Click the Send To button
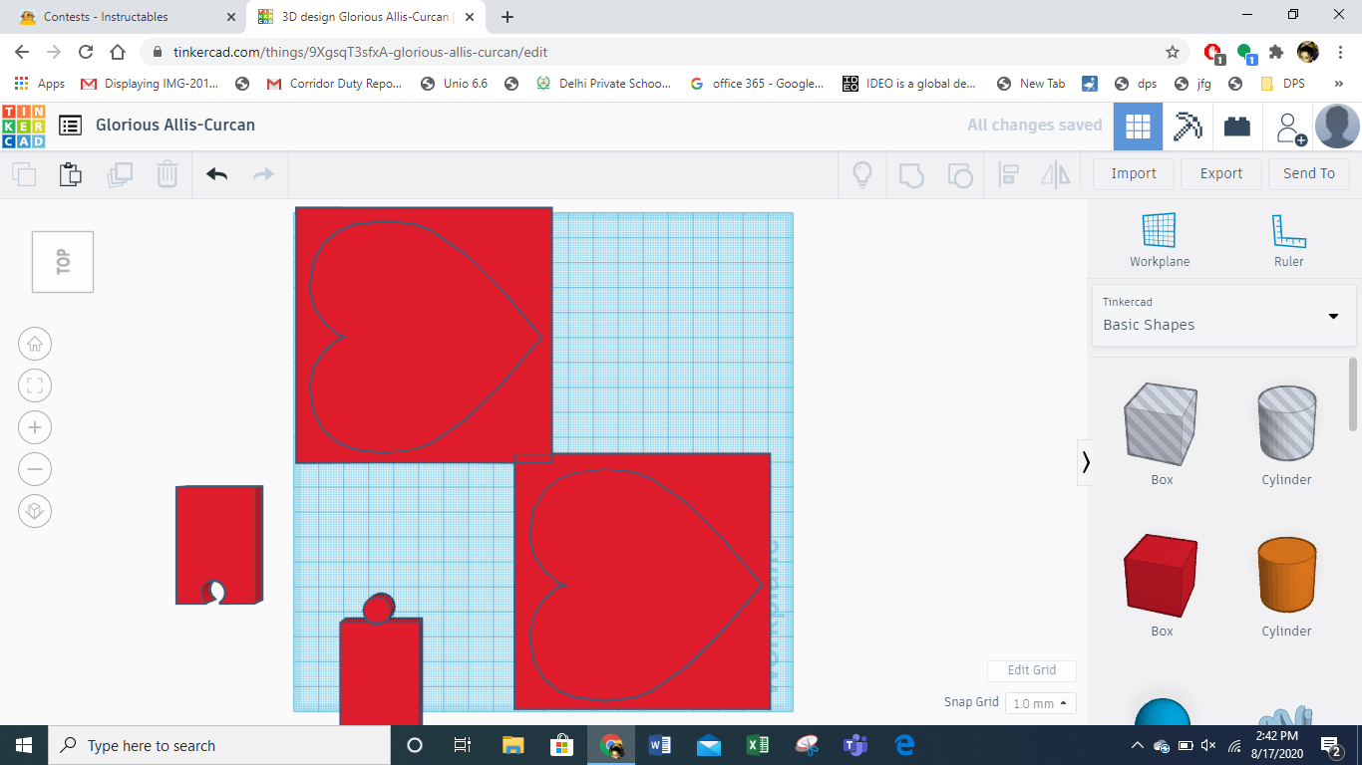The width and height of the screenshot is (1362, 765). coord(1309,173)
